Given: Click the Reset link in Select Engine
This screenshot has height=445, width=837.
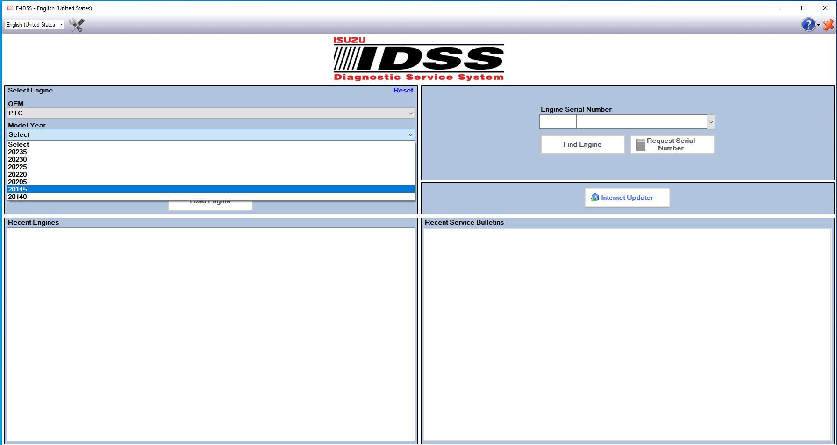Looking at the screenshot, I should click(x=403, y=90).
